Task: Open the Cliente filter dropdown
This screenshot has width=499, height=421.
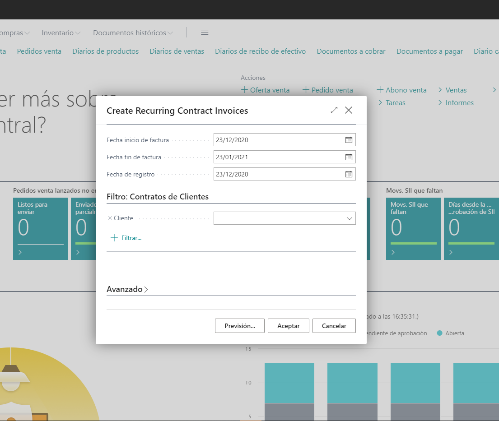Action: tap(349, 218)
